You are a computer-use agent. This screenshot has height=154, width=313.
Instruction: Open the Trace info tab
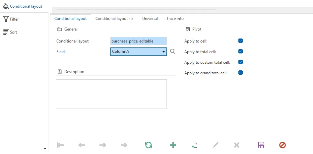coord(175,19)
